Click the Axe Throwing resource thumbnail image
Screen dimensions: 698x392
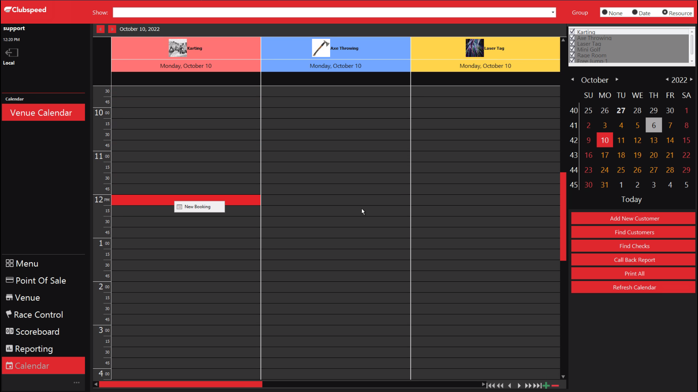(321, 48)
